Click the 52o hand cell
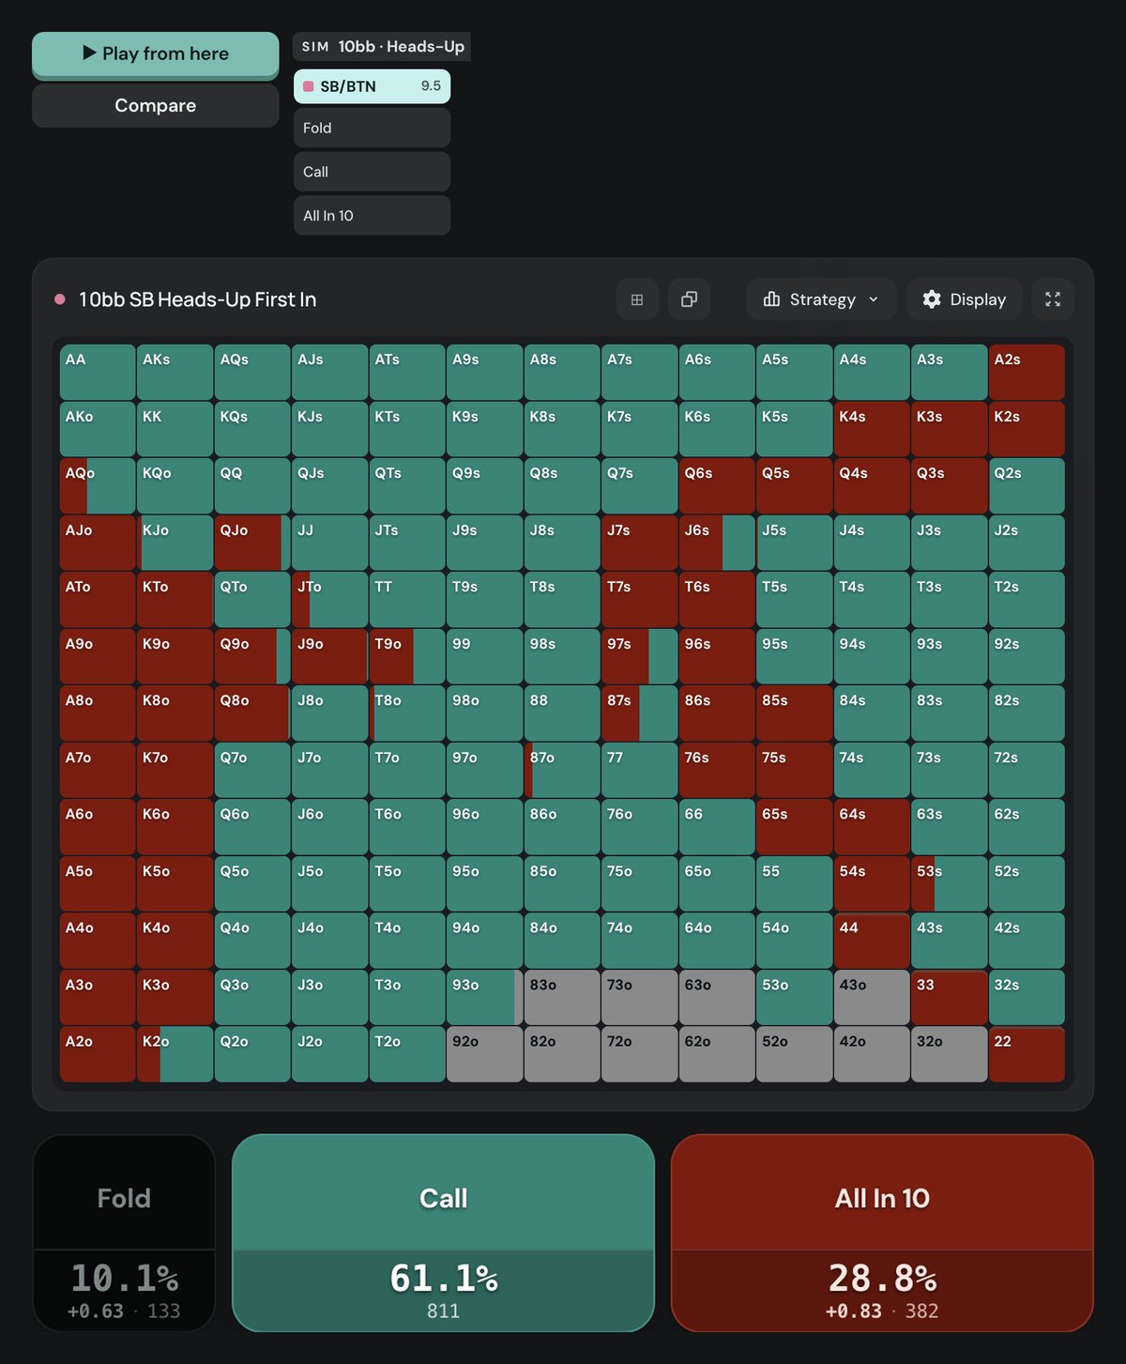Screen dimensions: 1126x1364 [794, 1053]
